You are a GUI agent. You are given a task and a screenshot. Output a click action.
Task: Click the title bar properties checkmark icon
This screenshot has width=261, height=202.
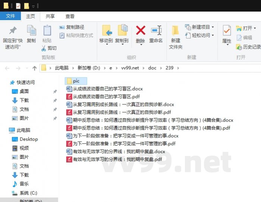pos(18,6)
